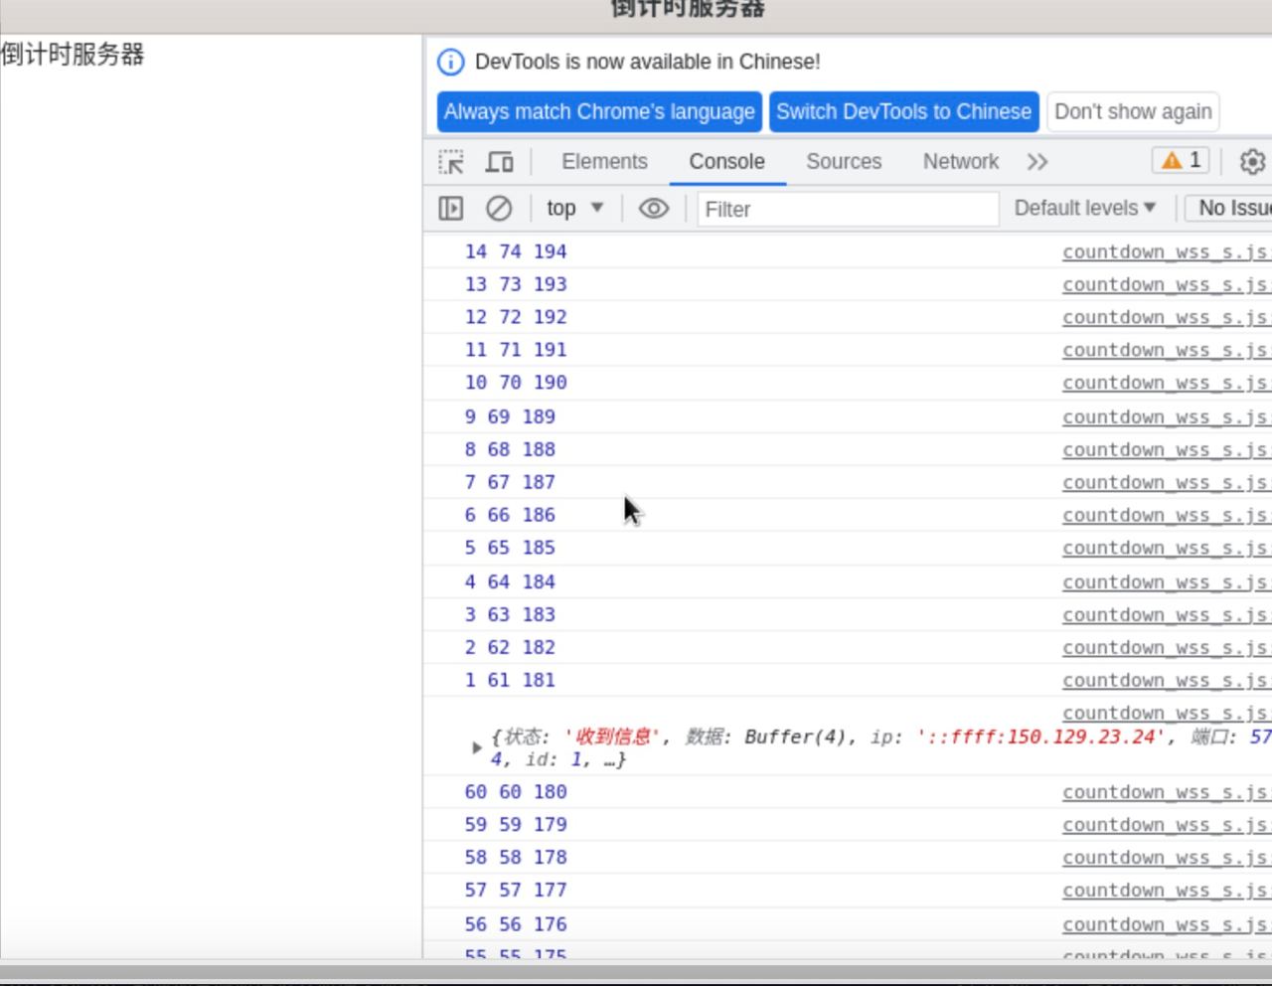Open source link for log 1 61 181
1272x986 pixels.
(x=1167, y=681)
